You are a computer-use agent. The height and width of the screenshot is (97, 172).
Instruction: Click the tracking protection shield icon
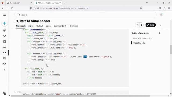pyautogui.click(x=31, y=8)
